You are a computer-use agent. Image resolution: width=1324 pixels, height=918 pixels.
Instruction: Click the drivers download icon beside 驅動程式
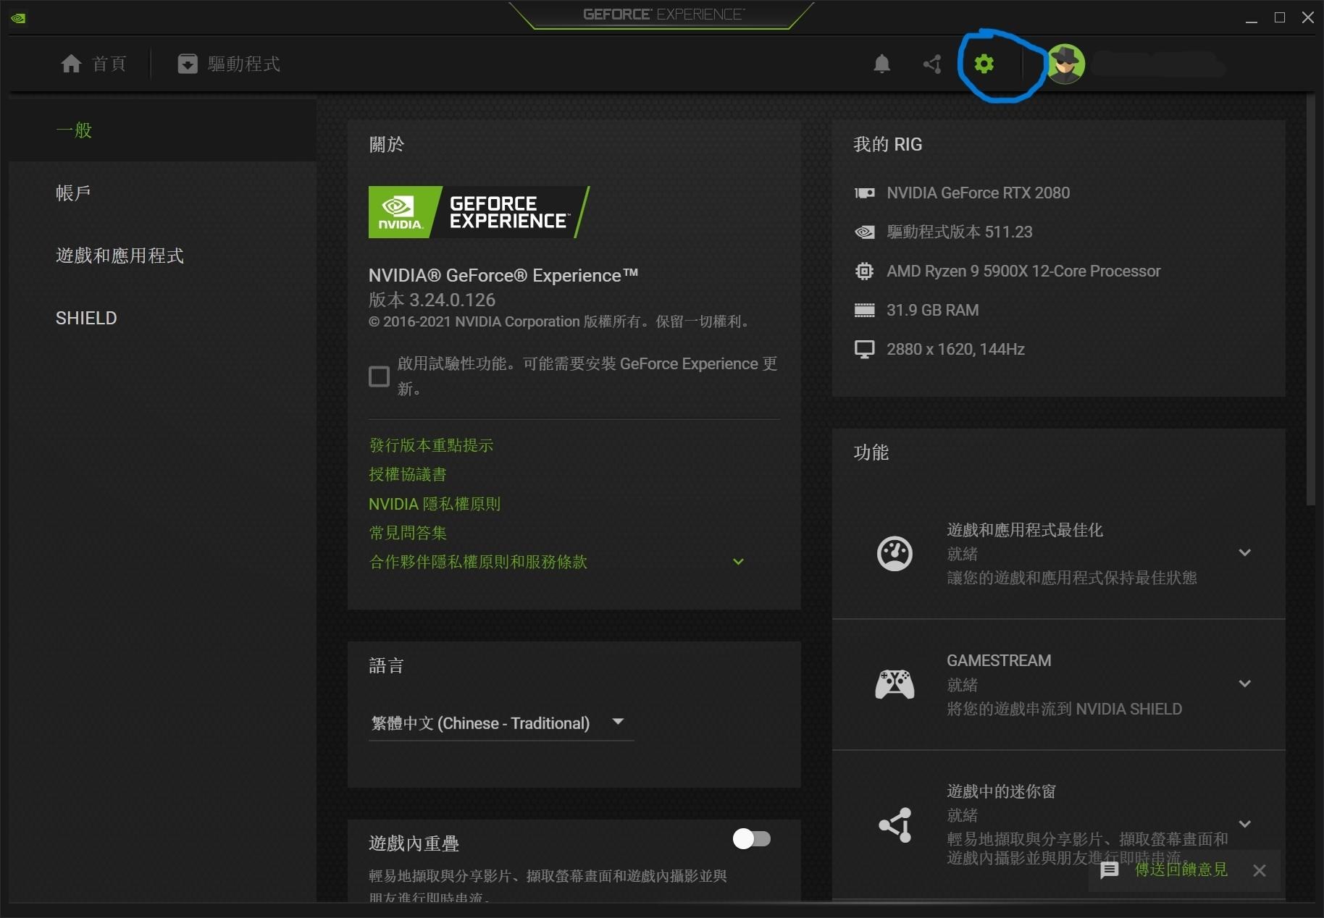[x=188, y=64]
